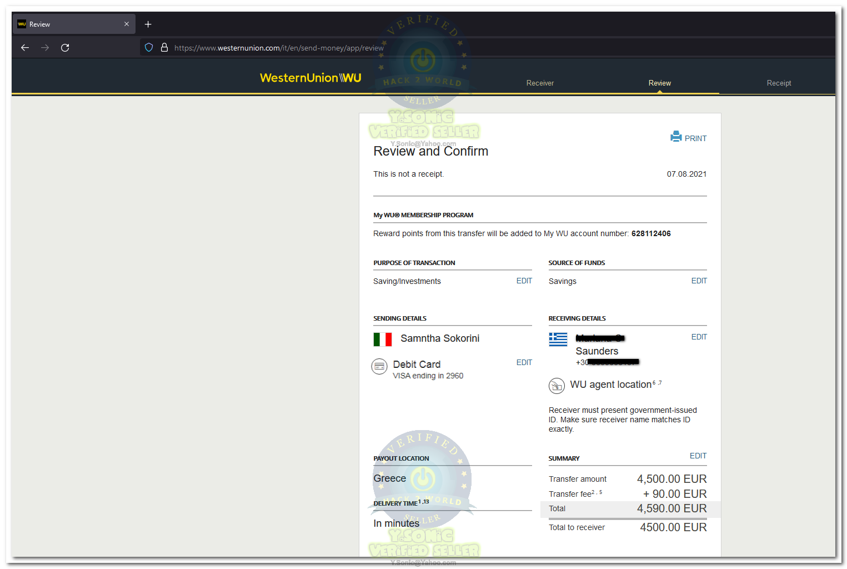Image resolution: width=847 pixels, height=569 pixels.
Task: Select the Review step tab
Action: pos(660,83)
